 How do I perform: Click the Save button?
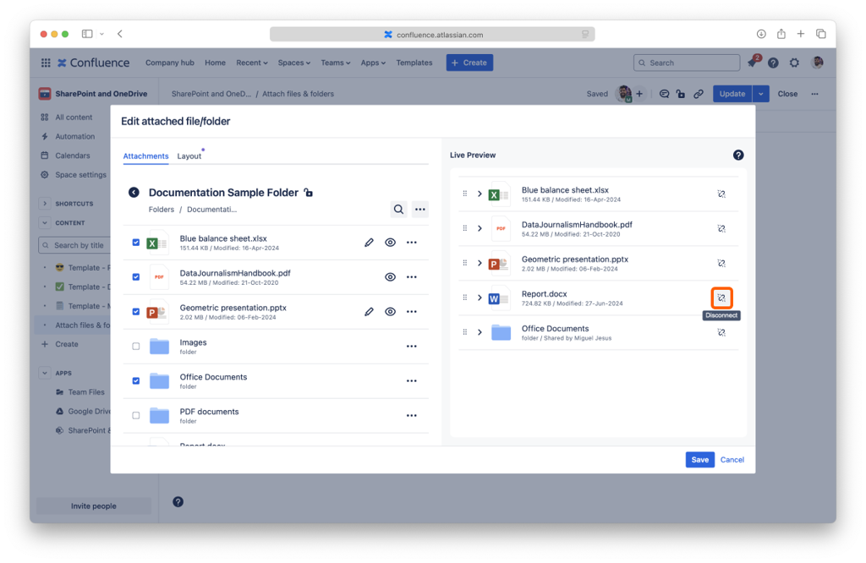coord(699,460)
